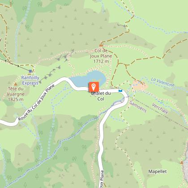Image resolution: width=188 pixels, height=188 pixels.
Task: Click the vertical Joux Plane road label at bottom
Action: pos(102,179)
